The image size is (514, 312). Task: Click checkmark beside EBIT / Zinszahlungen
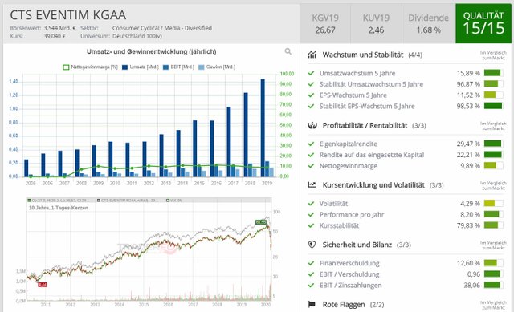click(311, 286)
